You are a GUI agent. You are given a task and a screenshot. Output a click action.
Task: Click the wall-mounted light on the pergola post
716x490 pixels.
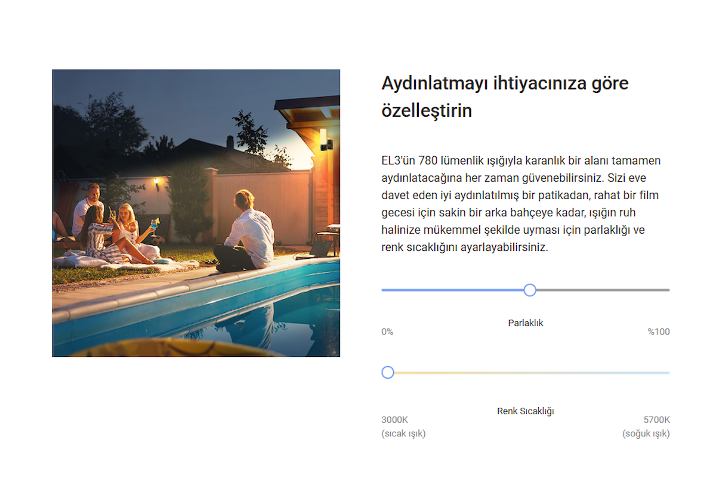click(x=325, y=140)
